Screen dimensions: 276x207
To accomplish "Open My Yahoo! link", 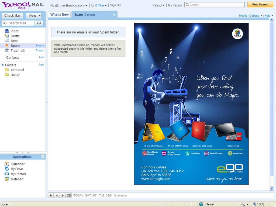I will (x=175, y=5).
